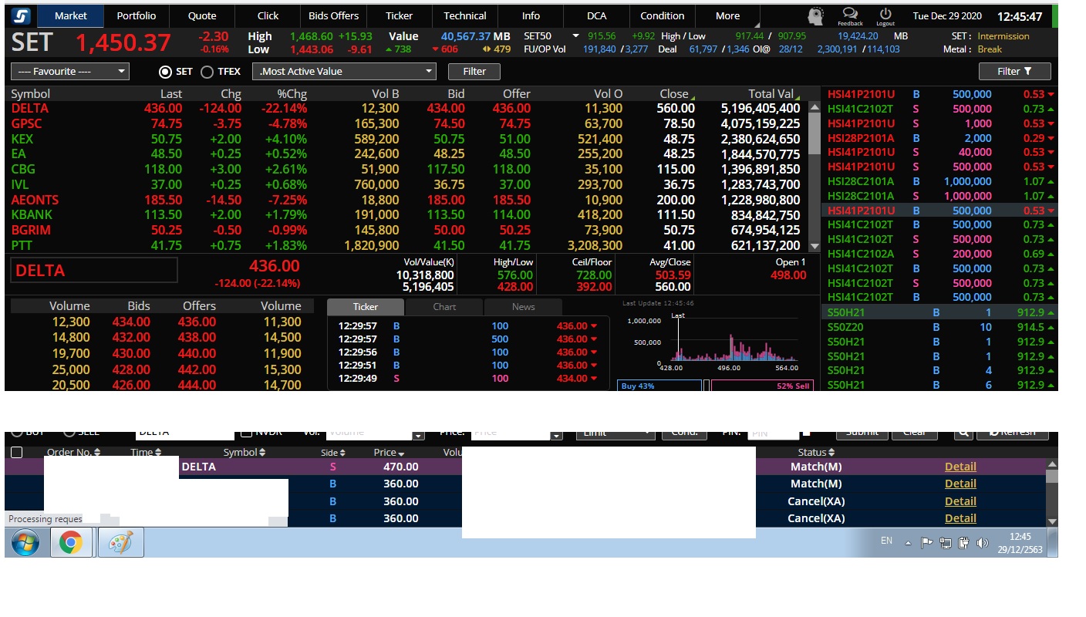Viewport: 1086px width, 617px height.
Task: Click the PTT symbol in market list
Action: (x=22, y=246)
